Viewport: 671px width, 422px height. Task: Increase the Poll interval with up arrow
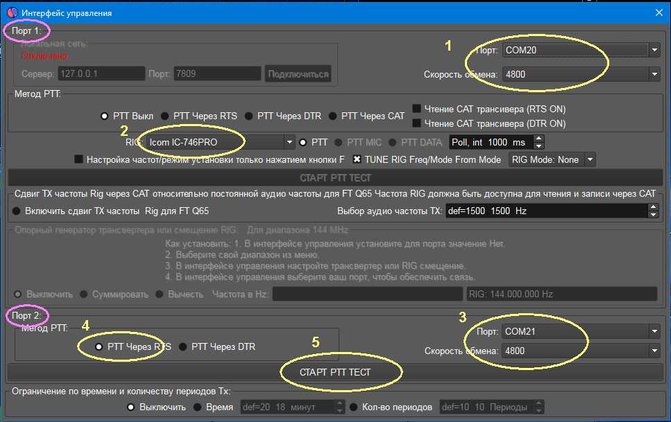tap(539, 139)
